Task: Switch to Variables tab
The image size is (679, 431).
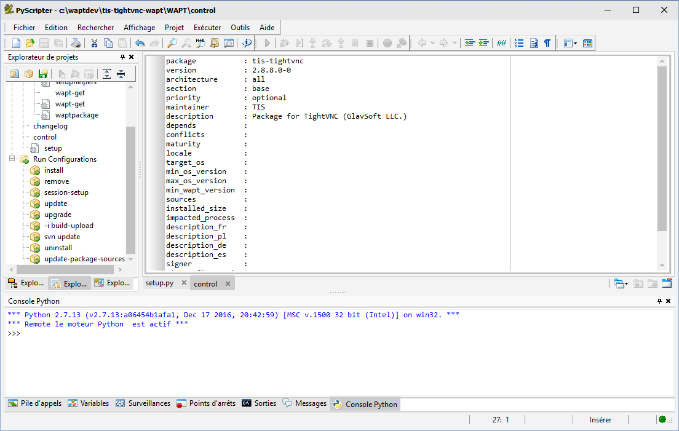Action: point(89,403)
